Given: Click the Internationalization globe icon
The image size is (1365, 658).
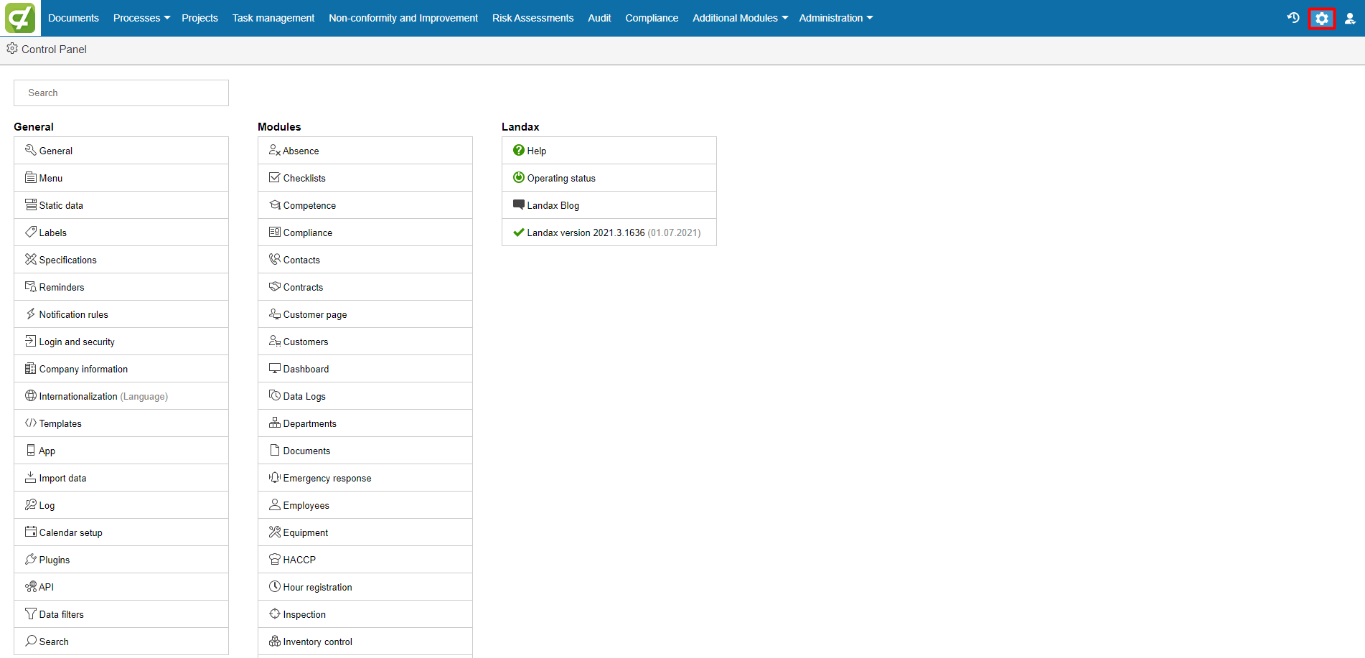Looking at the screenshot, I should point(31,396).
